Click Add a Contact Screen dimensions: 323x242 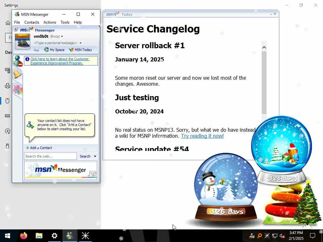coord(39,148)
